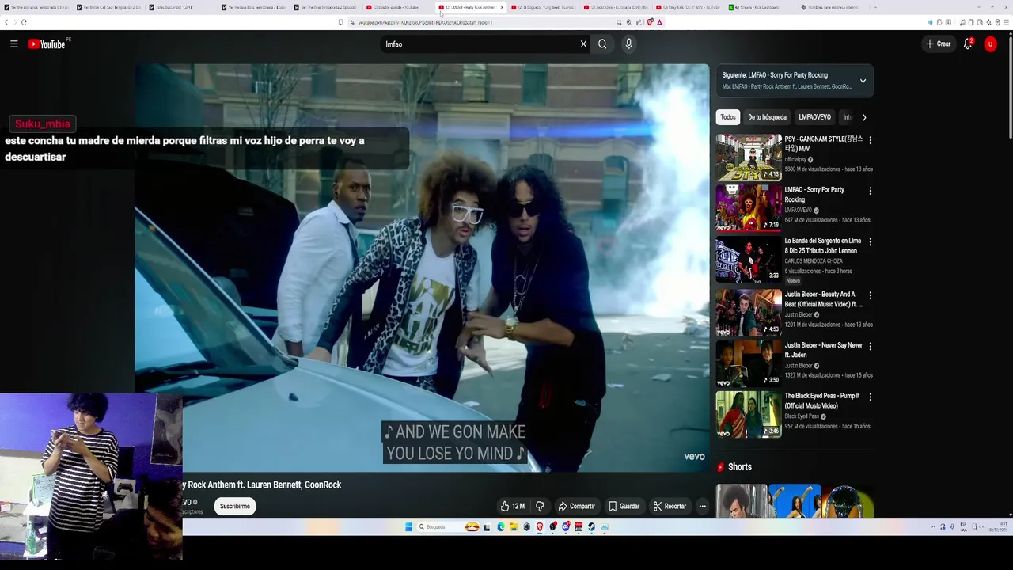This screenshot has height=570, width=1013.
Task: Go back in the browser
Action: (6, 22)
